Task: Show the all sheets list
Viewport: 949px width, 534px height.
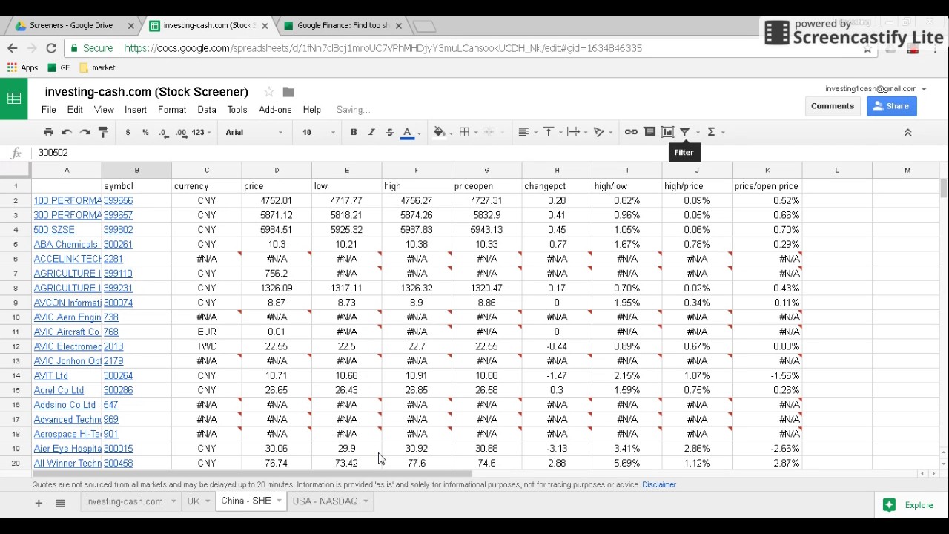Action: pyautogui.click(x=60, y=503)
